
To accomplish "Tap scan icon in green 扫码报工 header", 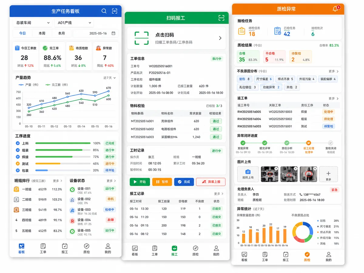I will (x=221, y=18).
